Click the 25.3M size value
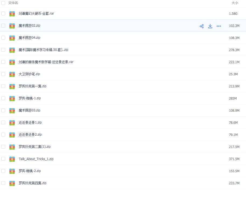 click(x=233, y=74)
